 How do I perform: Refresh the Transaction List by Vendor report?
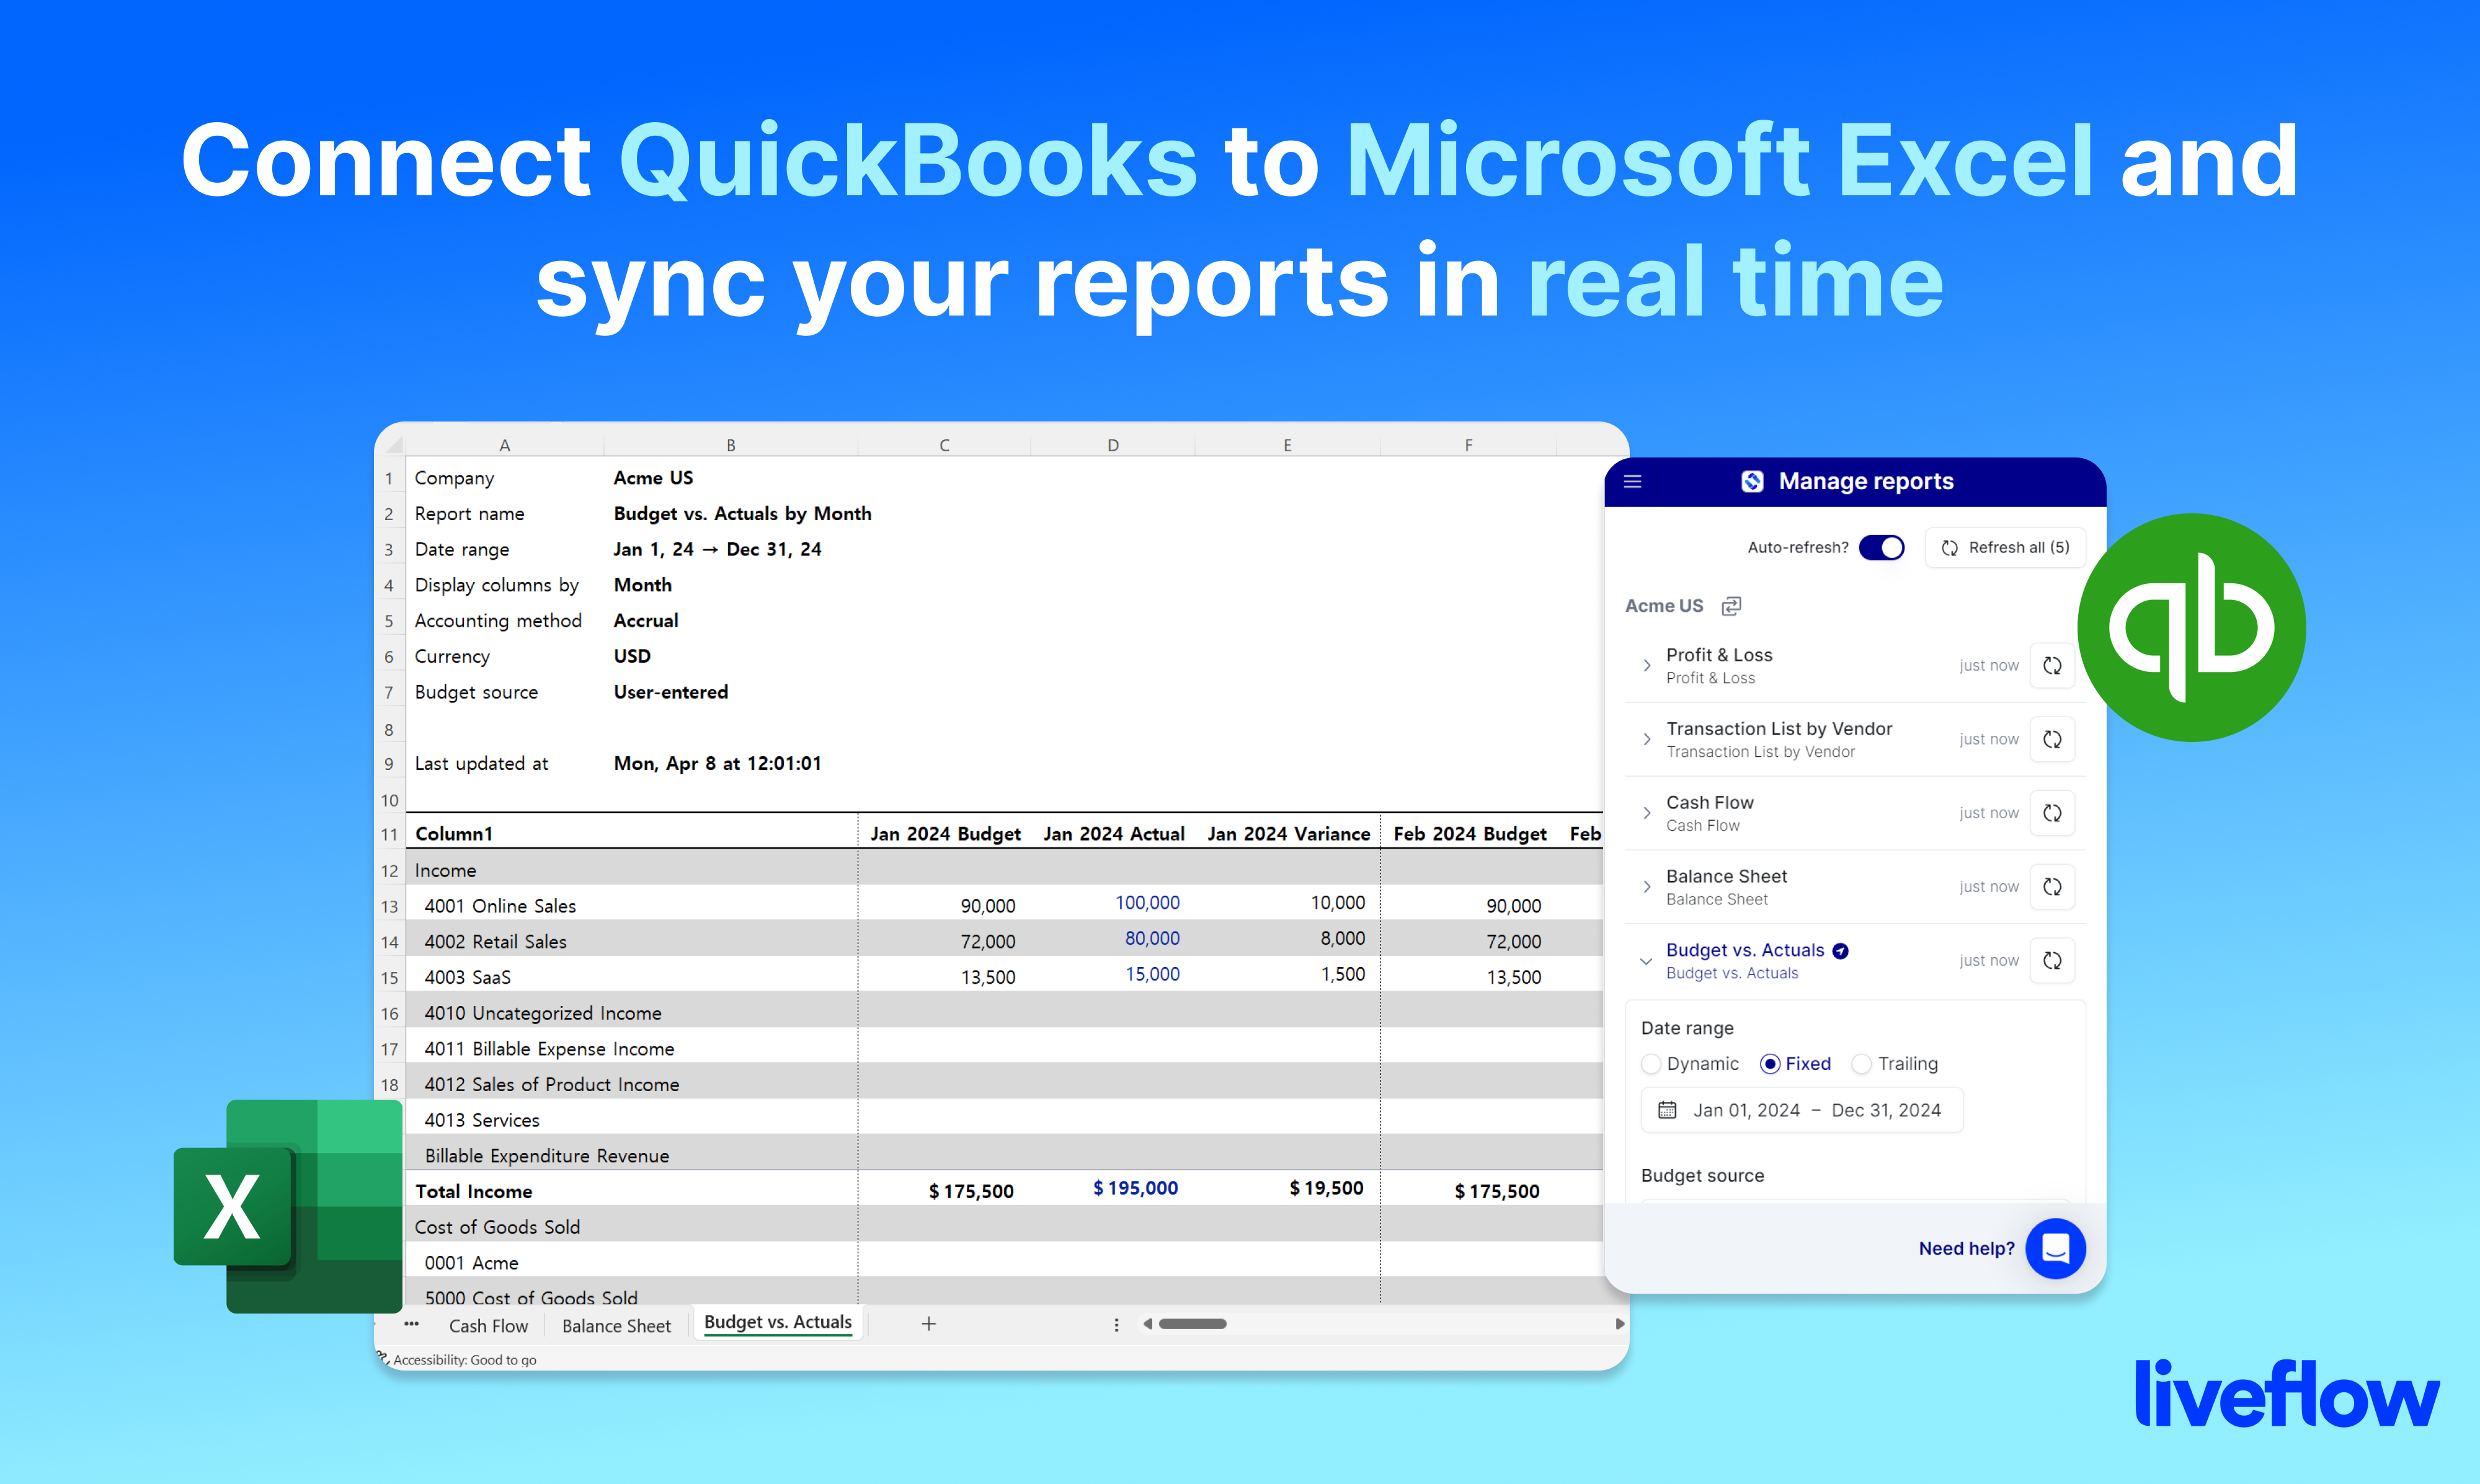2052,740
